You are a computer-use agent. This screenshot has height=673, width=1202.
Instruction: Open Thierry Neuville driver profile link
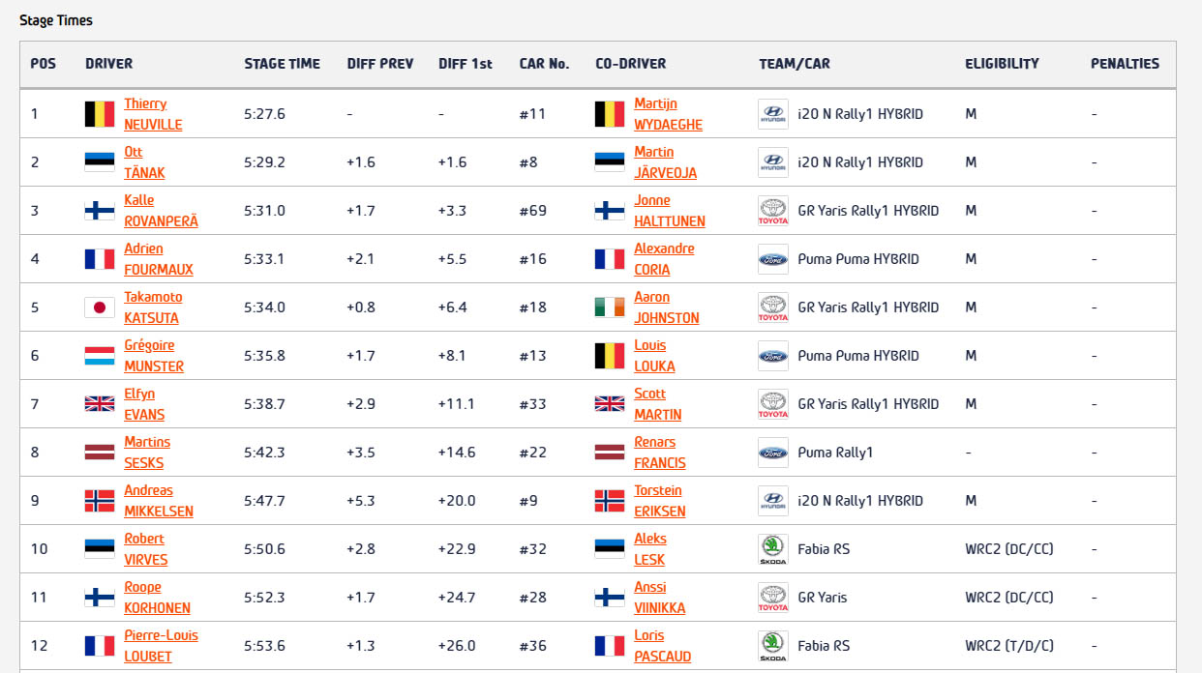point(152,114)
